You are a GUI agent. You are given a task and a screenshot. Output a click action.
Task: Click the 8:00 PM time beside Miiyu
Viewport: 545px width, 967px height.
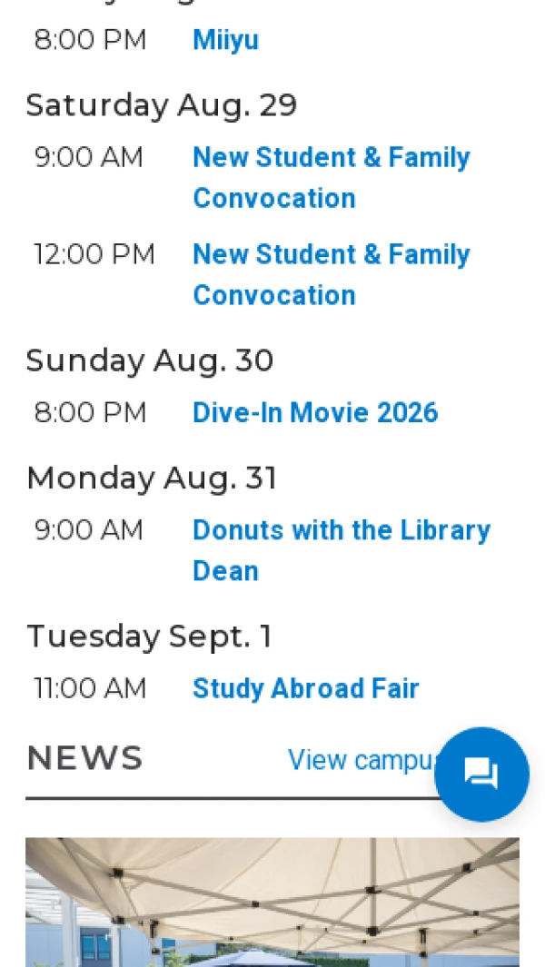(x=90, y=40)
